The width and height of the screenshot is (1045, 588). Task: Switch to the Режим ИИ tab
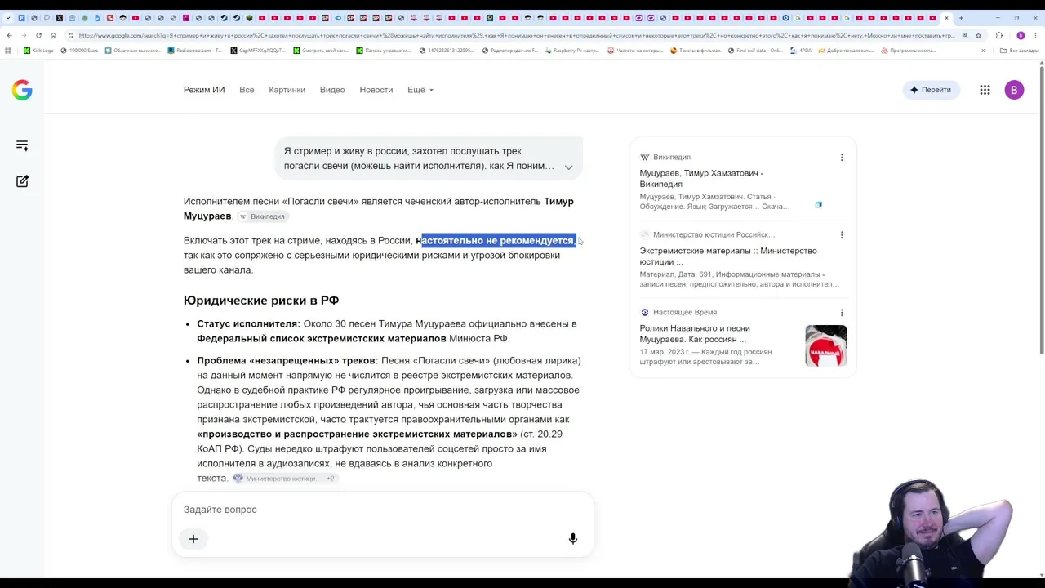click(x=204, y=90)
